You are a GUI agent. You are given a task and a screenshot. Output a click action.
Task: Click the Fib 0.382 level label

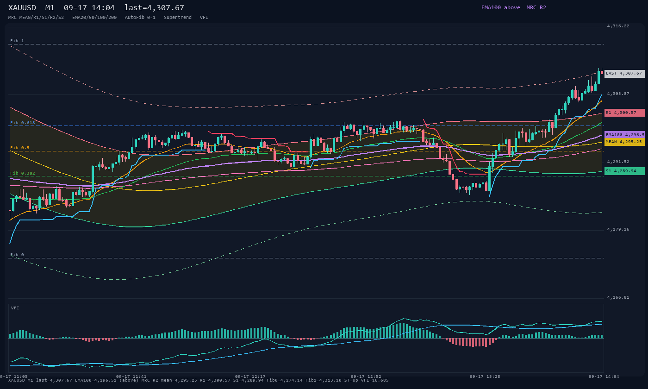23,173
